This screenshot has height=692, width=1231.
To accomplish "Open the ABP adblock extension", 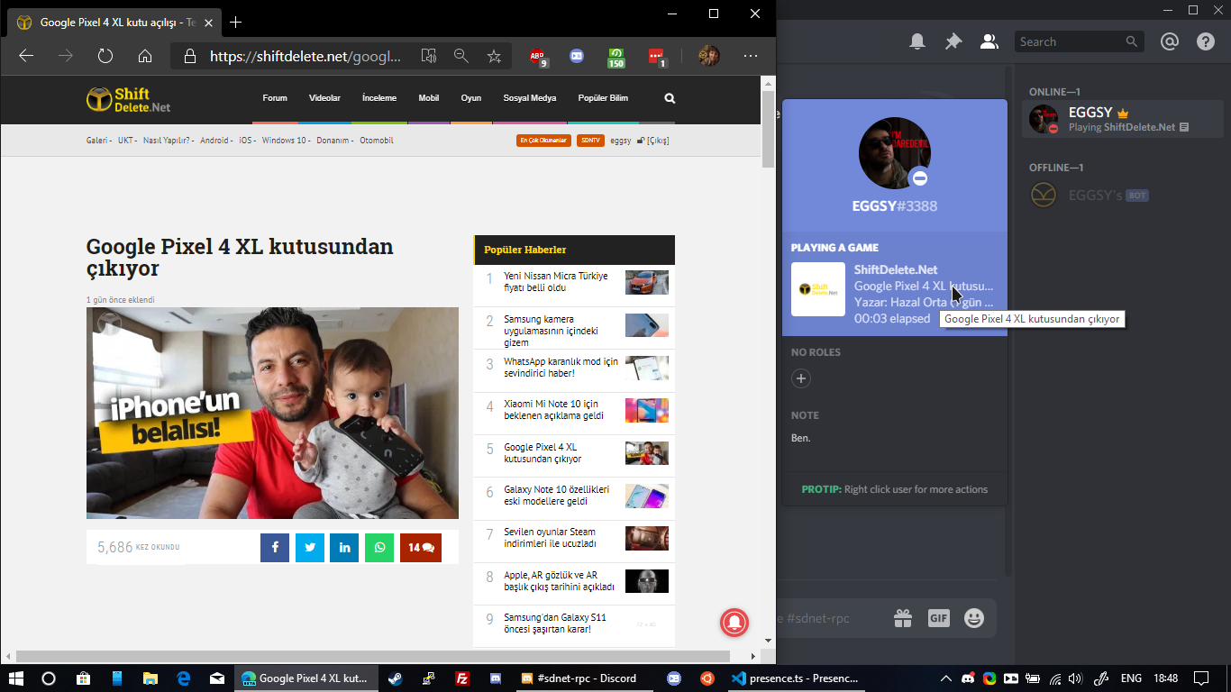I will tap(538, 57).
